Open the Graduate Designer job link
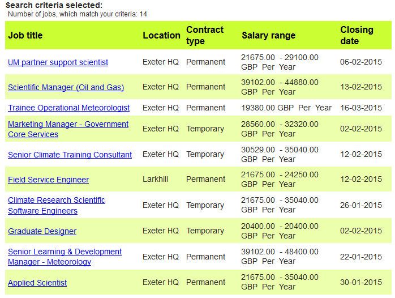Image resolution: width=395 pixels, height=298 pixels. (x=42, y=231)
